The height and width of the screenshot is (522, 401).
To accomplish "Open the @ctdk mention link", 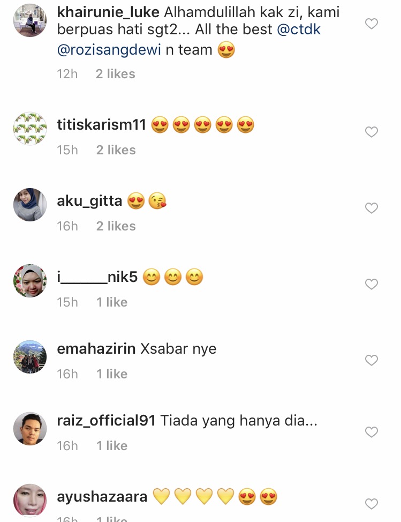I will (x=299, y=29).
